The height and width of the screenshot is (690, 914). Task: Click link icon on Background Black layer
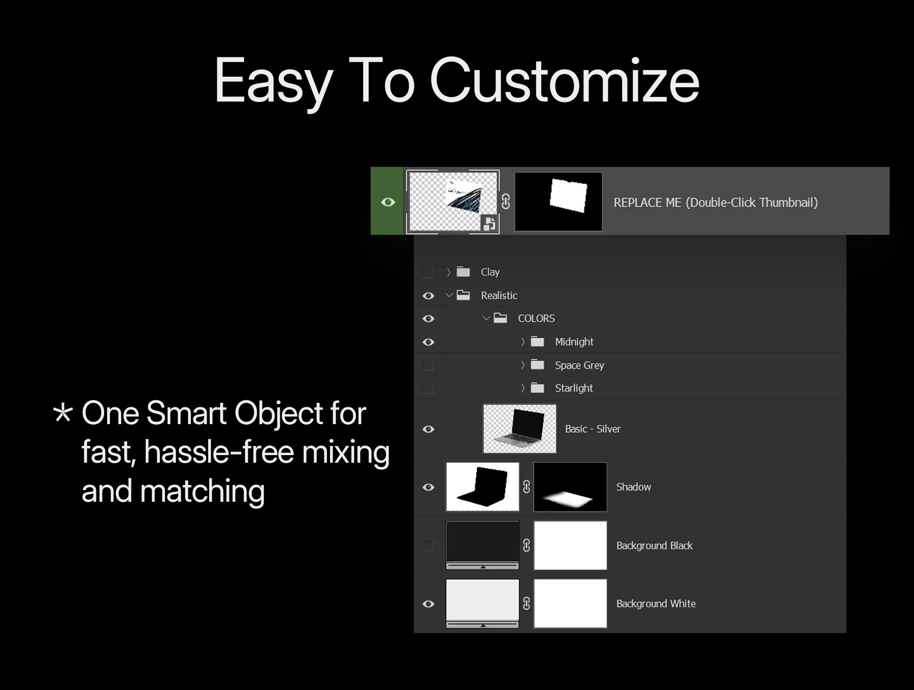(x=527, y=545)
